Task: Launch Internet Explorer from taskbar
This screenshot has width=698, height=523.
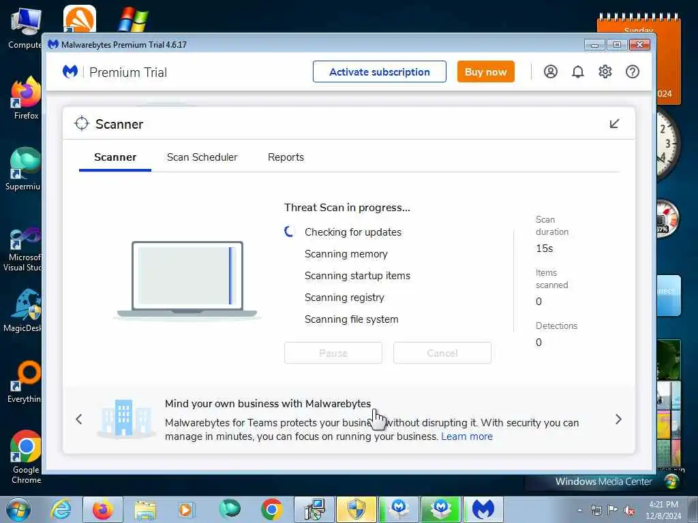Action: point(61,509)
